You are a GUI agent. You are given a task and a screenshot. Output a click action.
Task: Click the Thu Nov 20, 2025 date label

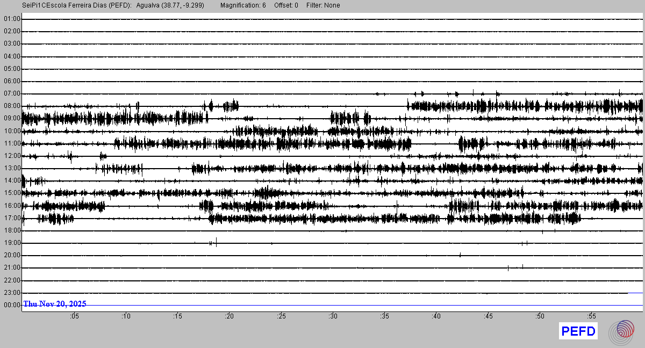(x=55, y=304)
